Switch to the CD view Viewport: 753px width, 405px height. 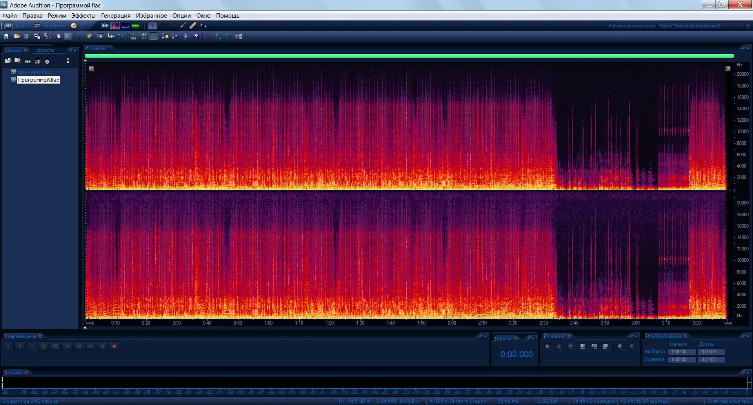(78, 26)
